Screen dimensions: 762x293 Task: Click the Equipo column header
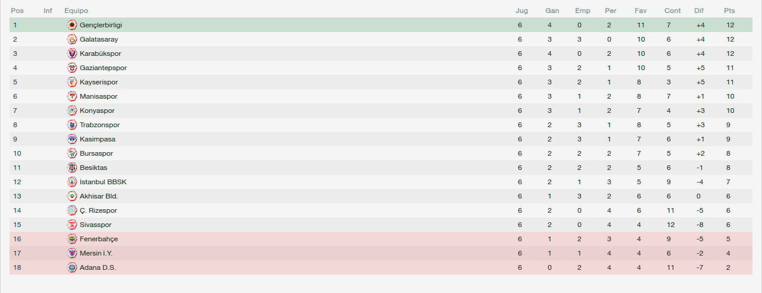[x=76, y=11]
